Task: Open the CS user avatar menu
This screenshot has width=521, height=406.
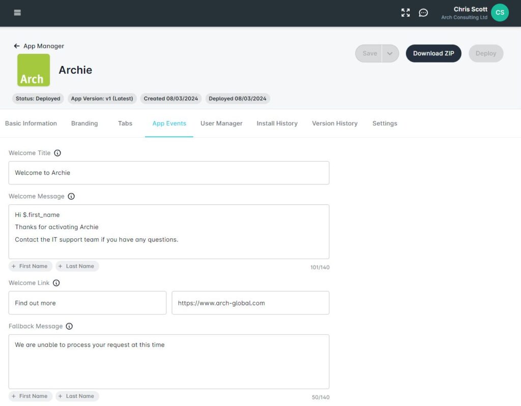Action: (500, 13)
